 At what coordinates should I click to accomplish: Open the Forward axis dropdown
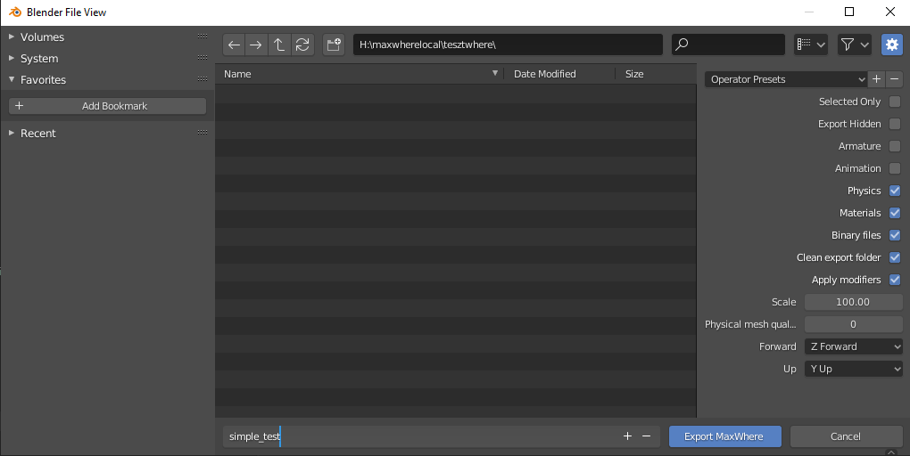pyautogui.click(x=853, y=346)
